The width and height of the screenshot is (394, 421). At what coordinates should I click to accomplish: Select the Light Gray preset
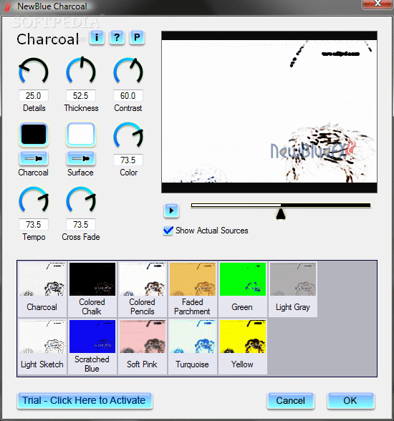coord(293,289)
